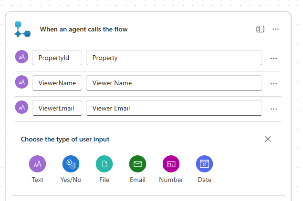Screen dimensions: 303x201
Task: Add a Date type input
Action: tap(204, 164)
